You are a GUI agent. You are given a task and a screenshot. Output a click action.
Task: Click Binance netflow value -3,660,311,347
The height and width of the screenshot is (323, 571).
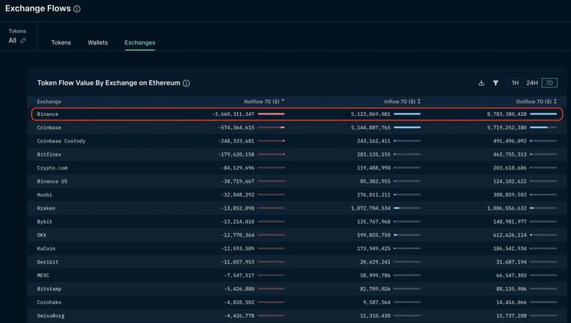pyautogui.click(x=233, y=114)
